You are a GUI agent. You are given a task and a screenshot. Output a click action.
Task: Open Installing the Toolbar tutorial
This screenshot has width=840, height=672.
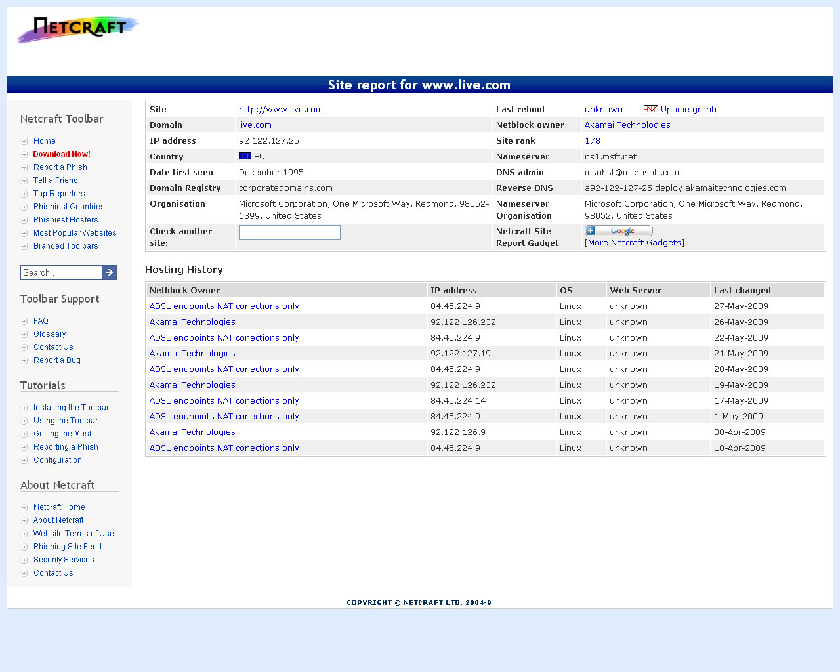tap(71, 408)
